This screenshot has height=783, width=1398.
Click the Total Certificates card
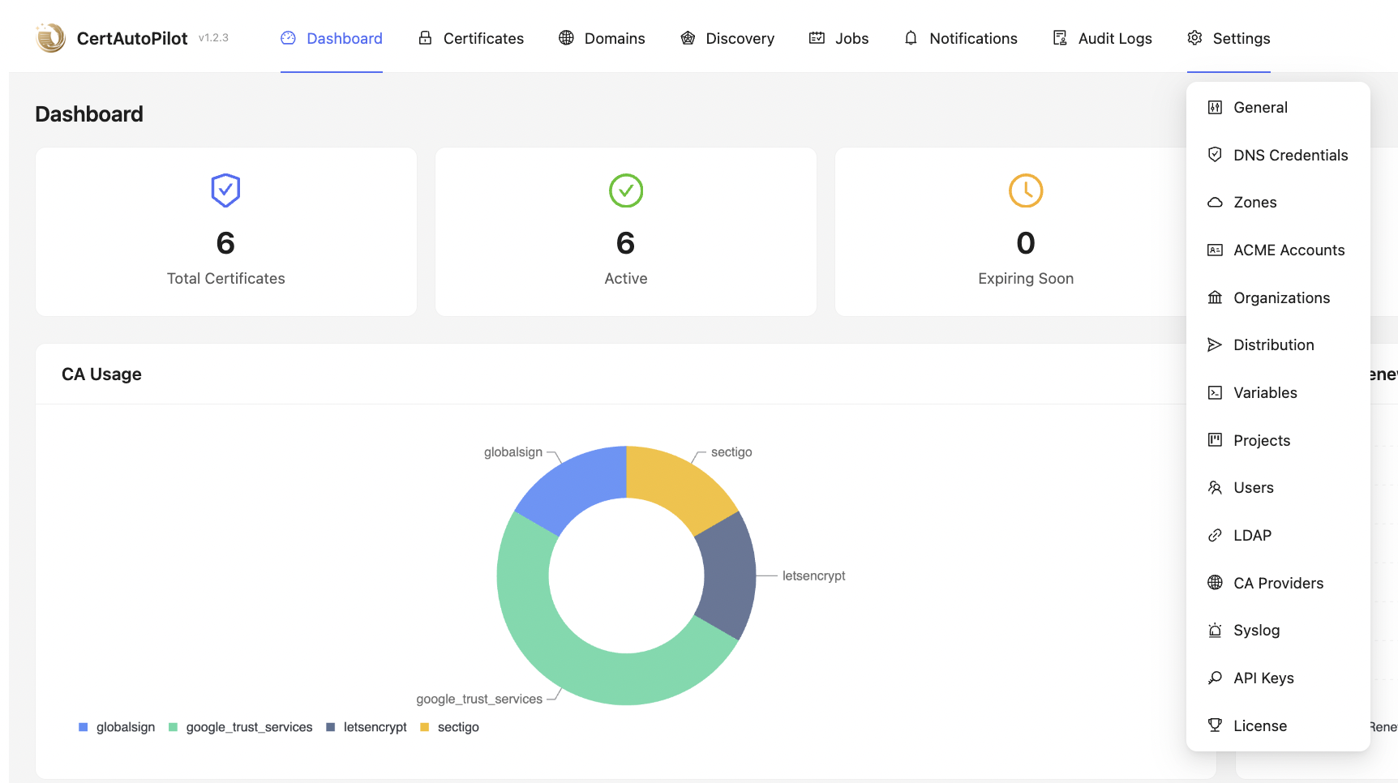[225, 232]
